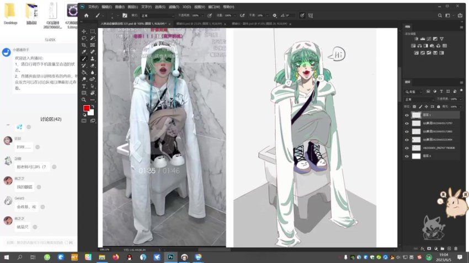The height and width of the screenshot is (263, 469).
Task: Select the Crop tool
Action: [84, 45]
